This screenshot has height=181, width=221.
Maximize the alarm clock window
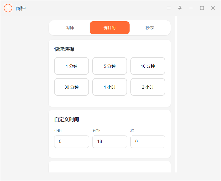tap(202, 8)
